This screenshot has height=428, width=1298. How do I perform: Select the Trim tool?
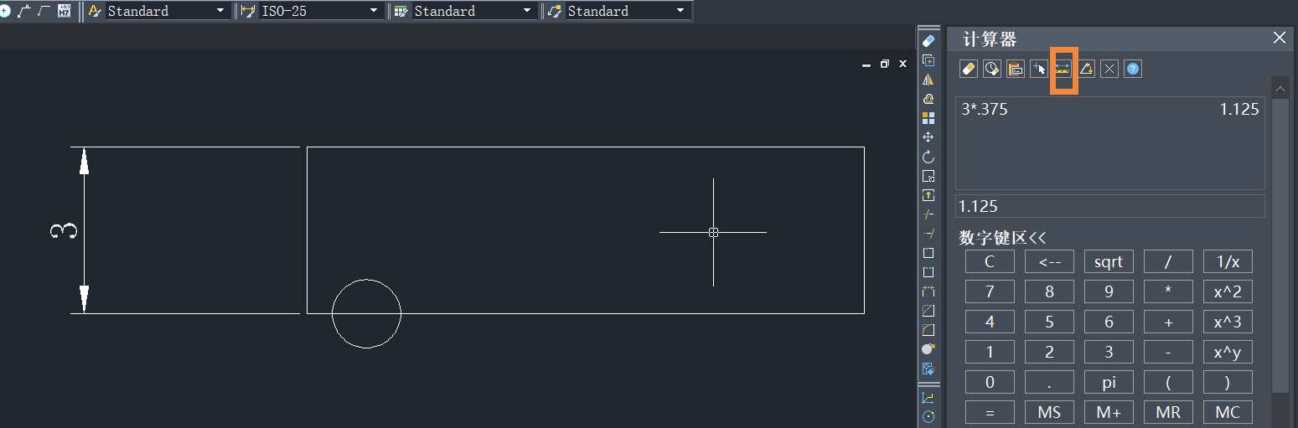click(x=928, y=214)
